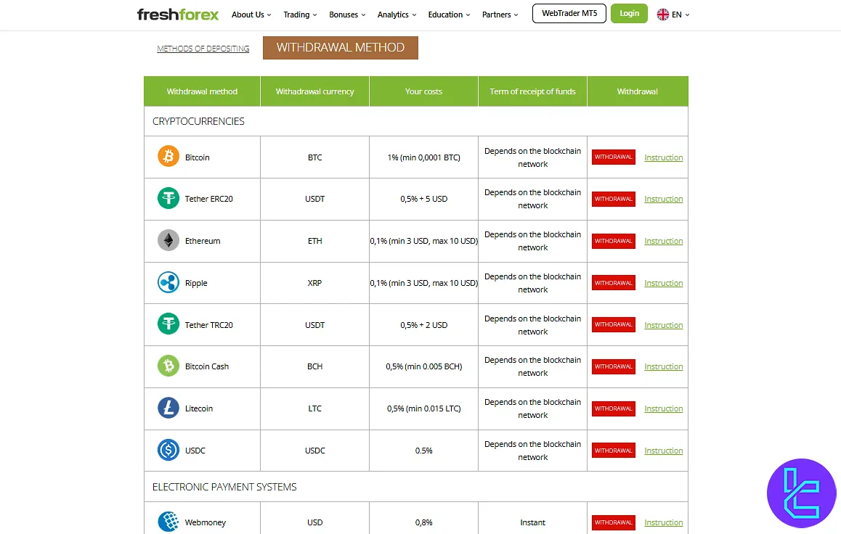
Task: Click the Litecoin coin icon
Action: (168, 408)
